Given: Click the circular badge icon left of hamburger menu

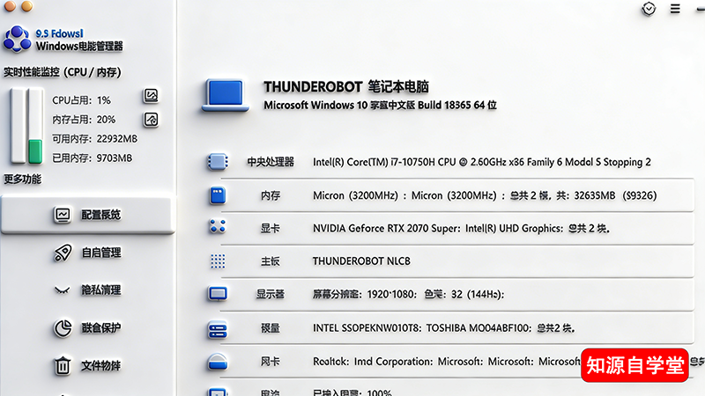Looking at the screenshot, I should coord(649,9).
